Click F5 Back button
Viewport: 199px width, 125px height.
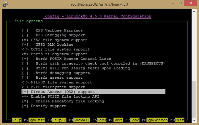click(99, 120)
